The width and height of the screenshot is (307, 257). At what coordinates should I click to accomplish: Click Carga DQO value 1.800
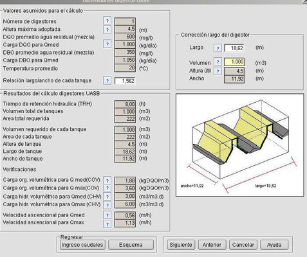[x=125, y=44]
